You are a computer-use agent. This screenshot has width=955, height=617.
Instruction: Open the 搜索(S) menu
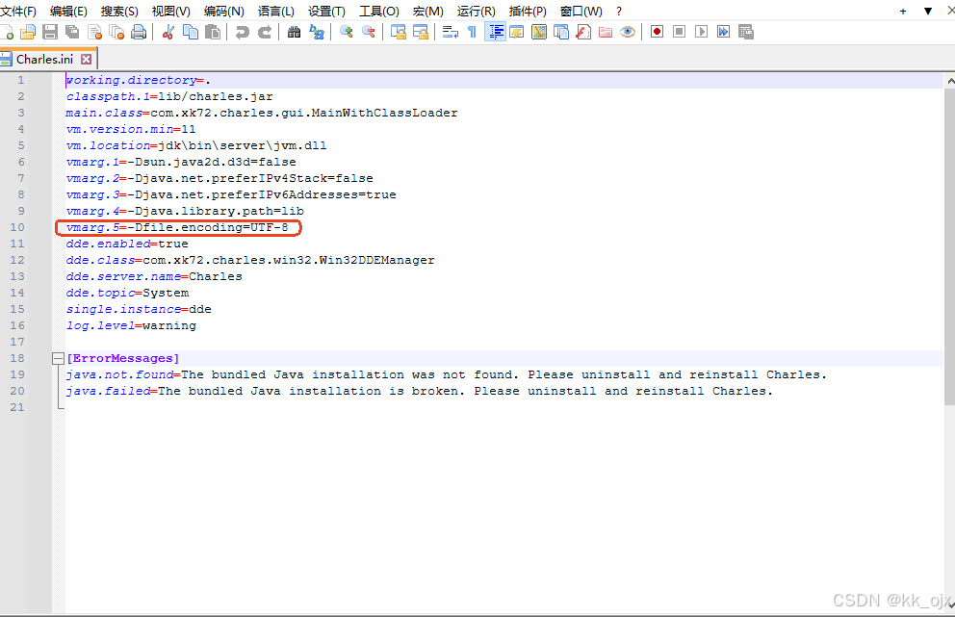(x=119, y=11)
